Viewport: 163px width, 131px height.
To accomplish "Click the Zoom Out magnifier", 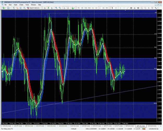I will click(60, 8).
